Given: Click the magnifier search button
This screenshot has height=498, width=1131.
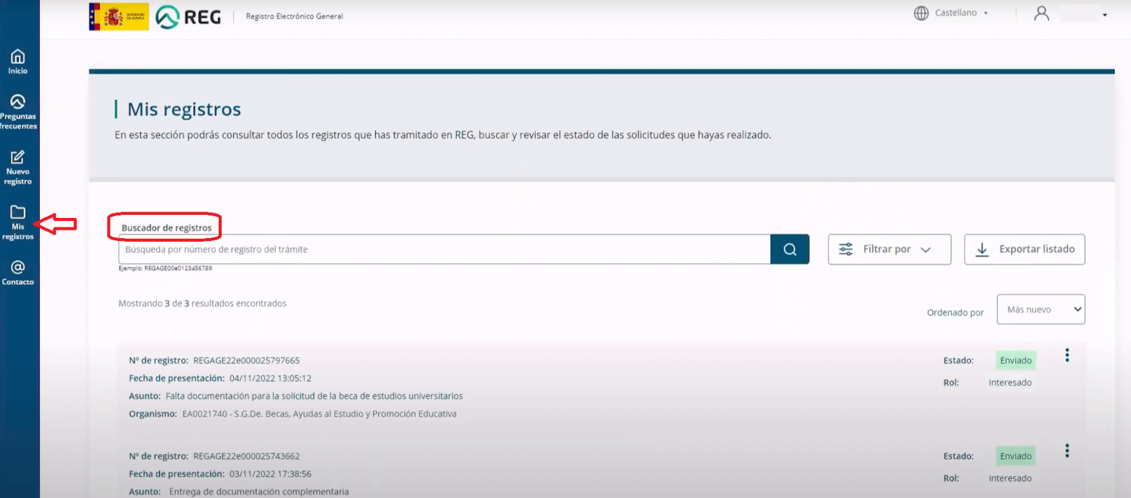Looking at the screenshot, I should click(790, 249).
